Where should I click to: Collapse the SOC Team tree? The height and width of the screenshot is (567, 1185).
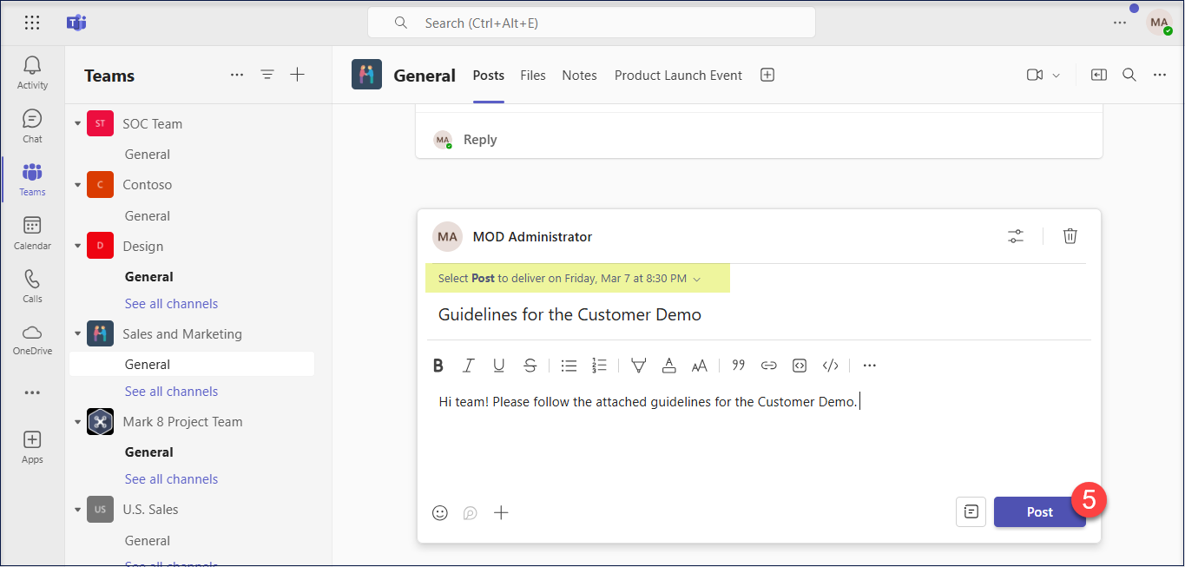tap(78, 124)
